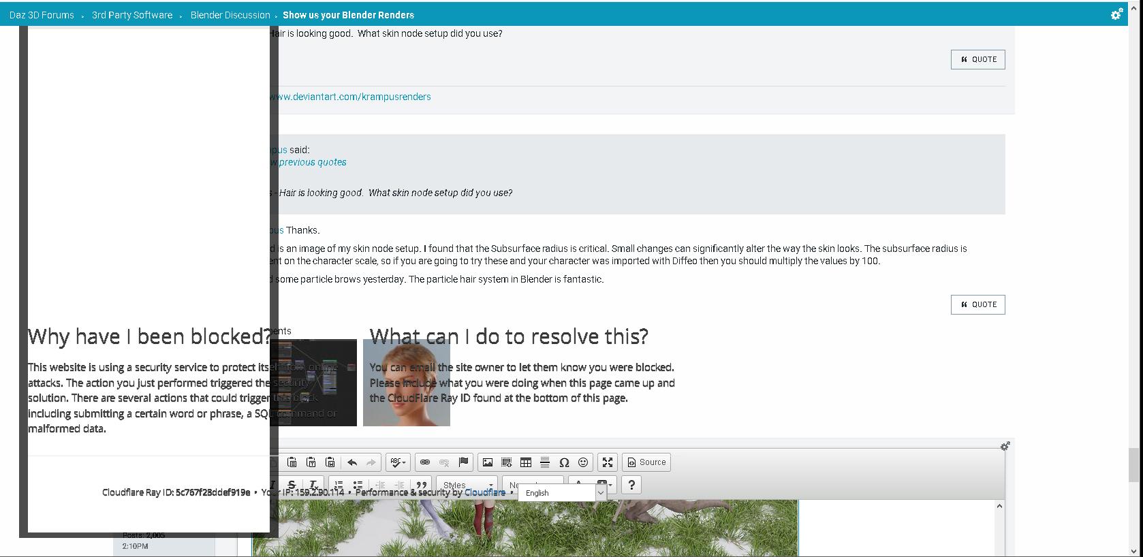
Task: Click the code snippet insert icon
Action: 507,462
